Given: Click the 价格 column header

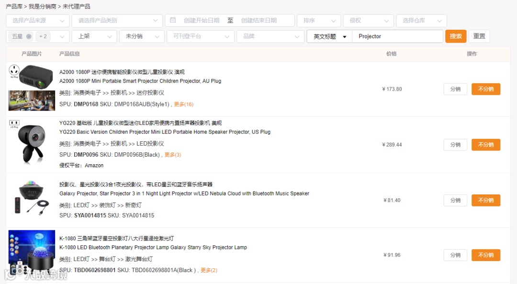Looking at the screenshot, I should (392, 54).
